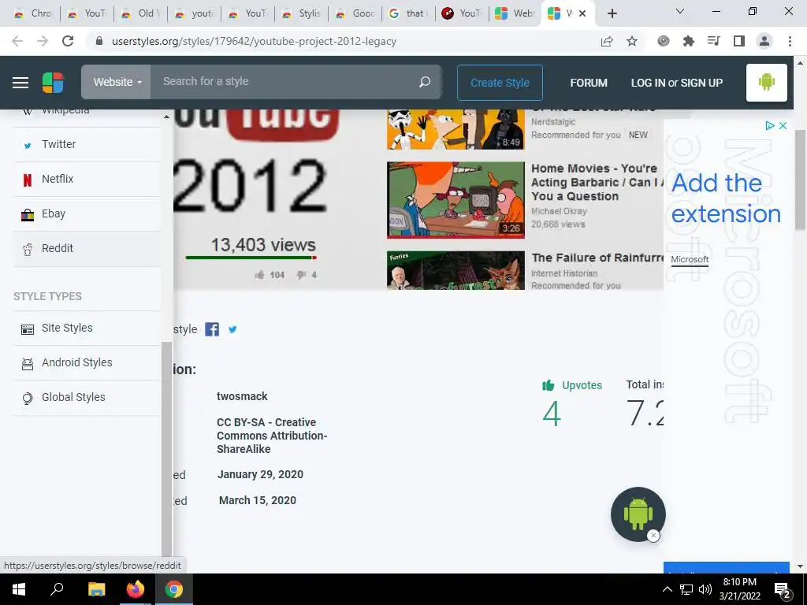Switch to the Stylis tab

302,13
